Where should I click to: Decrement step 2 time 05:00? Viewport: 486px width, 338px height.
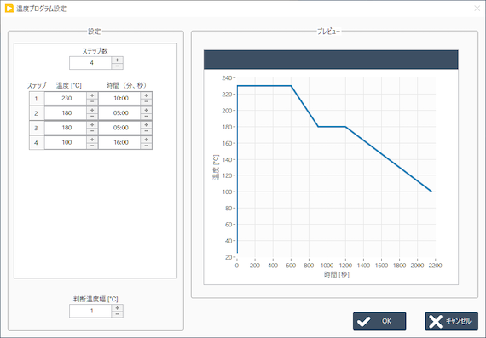(146, 117)
